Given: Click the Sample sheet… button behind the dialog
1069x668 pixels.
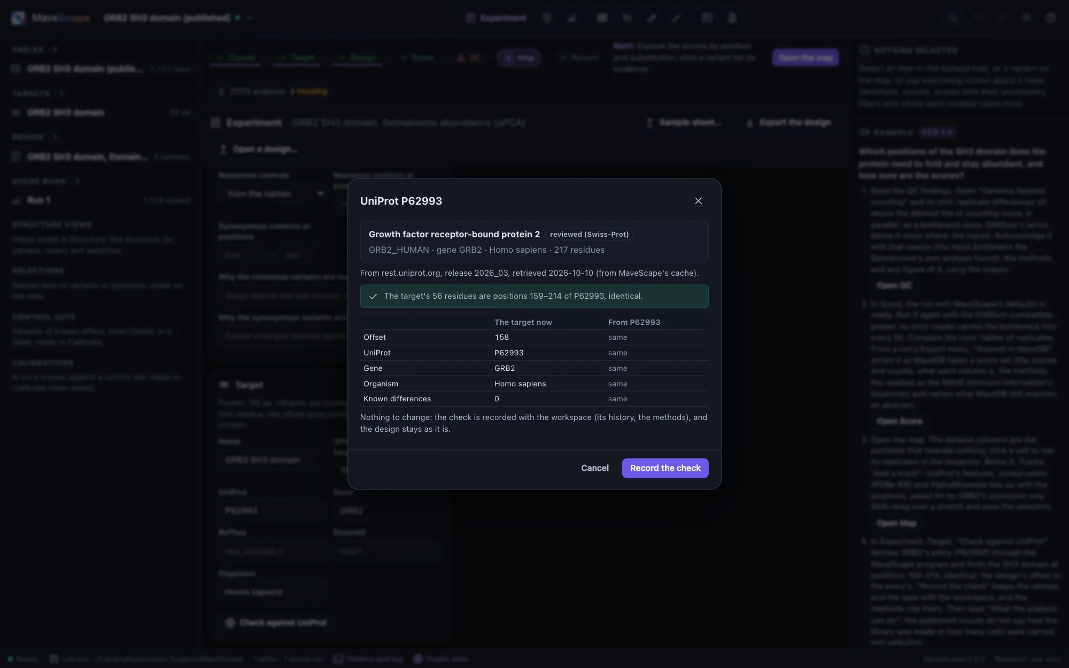Looking at the screenshot, I should (x=684, y=122).
